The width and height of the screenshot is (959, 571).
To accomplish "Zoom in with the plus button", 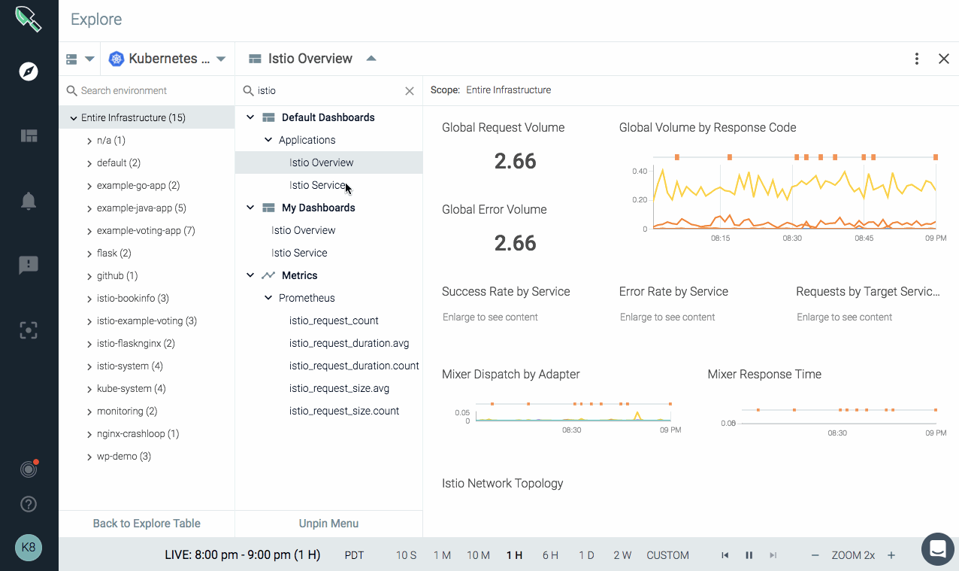I will click(x=891, y=555).
